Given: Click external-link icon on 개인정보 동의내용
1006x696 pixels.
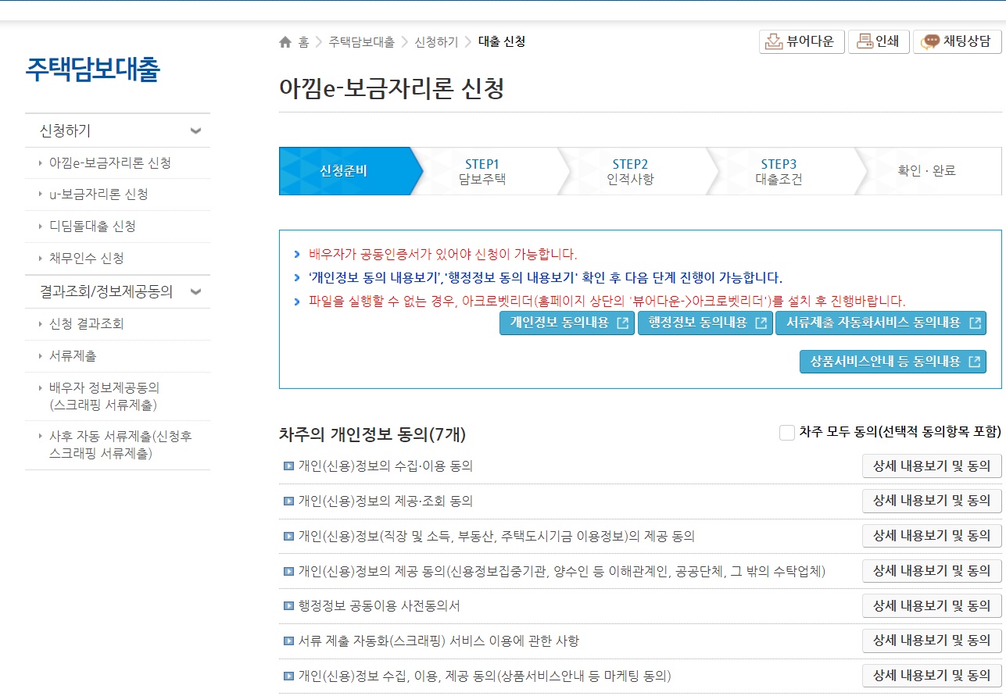Looking at the screenshot, I should [x=622, y=323].
